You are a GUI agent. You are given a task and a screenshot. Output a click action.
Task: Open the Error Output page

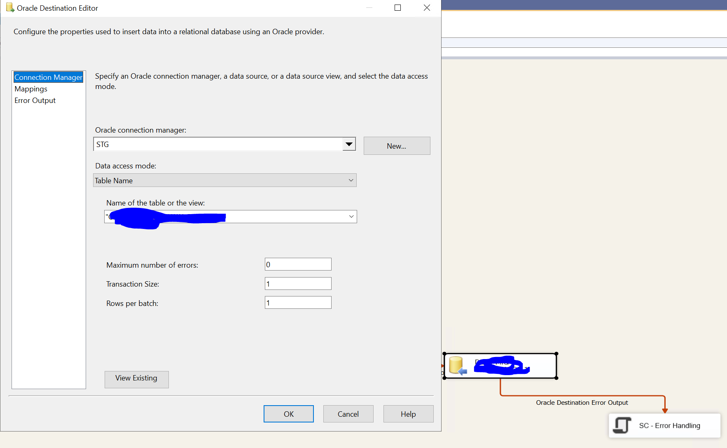point(35,100)
